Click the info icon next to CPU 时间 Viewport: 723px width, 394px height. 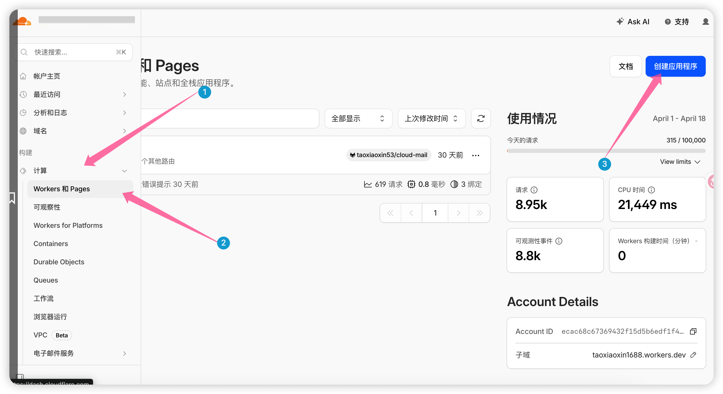pyautogui.click(x=651, y=190)
